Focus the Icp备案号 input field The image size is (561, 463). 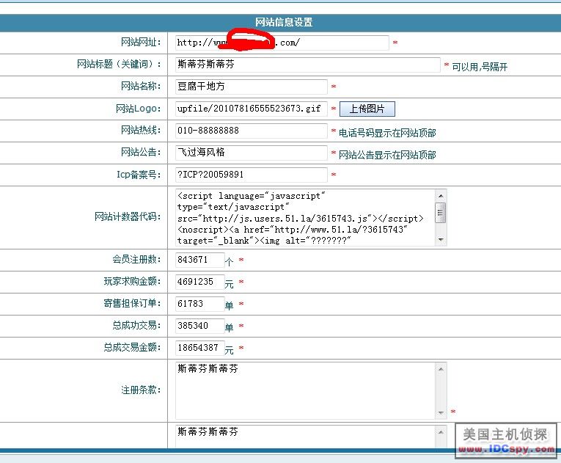point(251,175)
